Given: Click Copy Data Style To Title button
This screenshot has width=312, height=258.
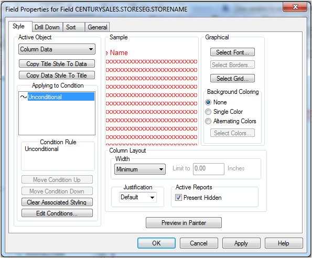Looking at the screenshot, I should tap(57, 75).
